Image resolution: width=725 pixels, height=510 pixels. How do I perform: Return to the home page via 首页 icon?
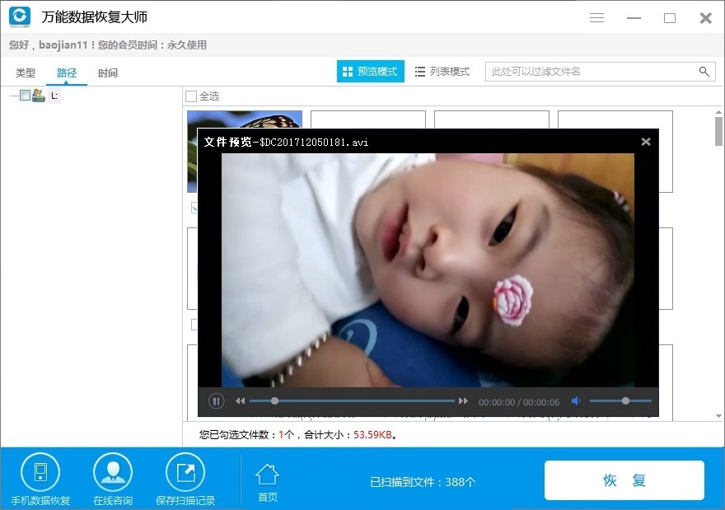266,476
